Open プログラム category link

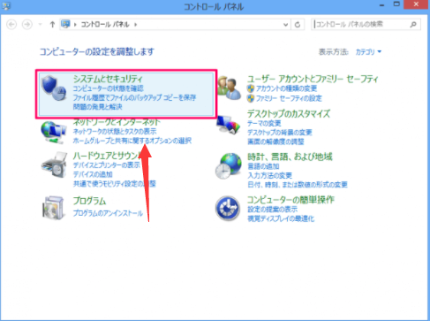point(89,201)
